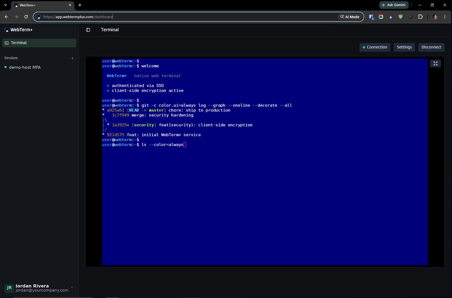Click "native web terminal" banner text
Screen dimensions: 452x298
[157, 76]
